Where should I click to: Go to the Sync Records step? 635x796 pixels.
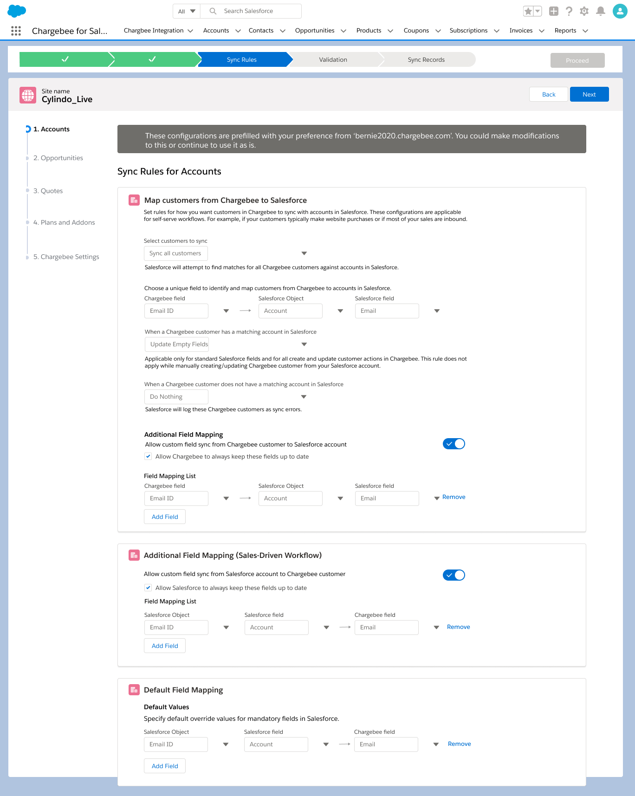[426, 59]
